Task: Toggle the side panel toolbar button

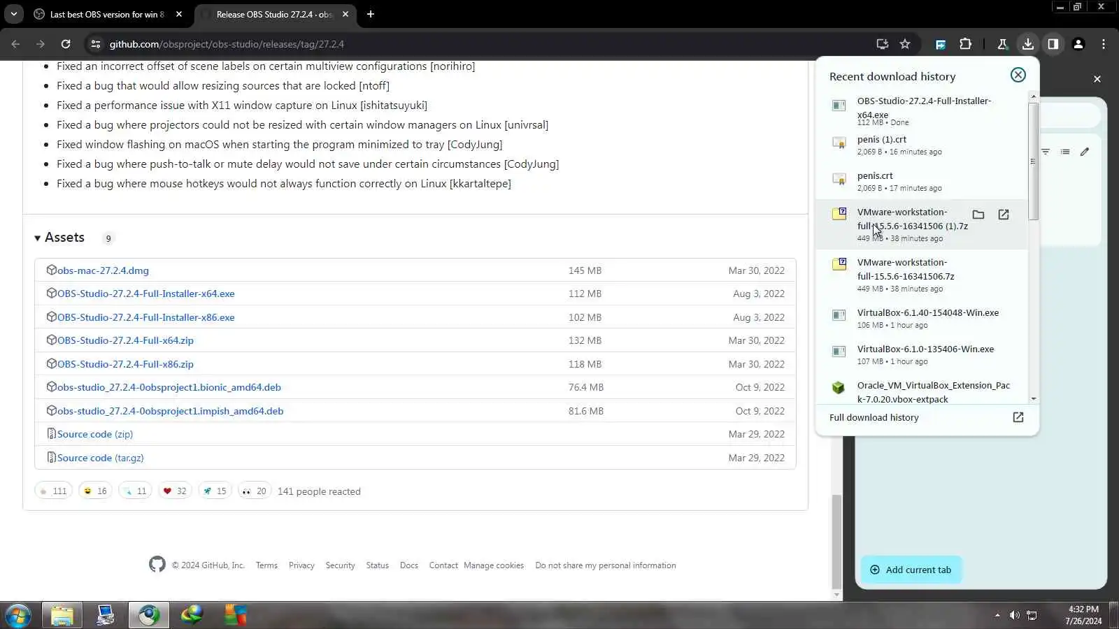Action: [1053, 44]
